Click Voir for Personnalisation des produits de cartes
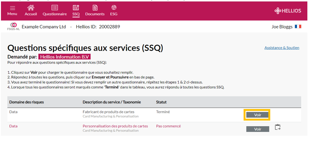The width and height of the screenshot is (313, 141). pos(258,129)
